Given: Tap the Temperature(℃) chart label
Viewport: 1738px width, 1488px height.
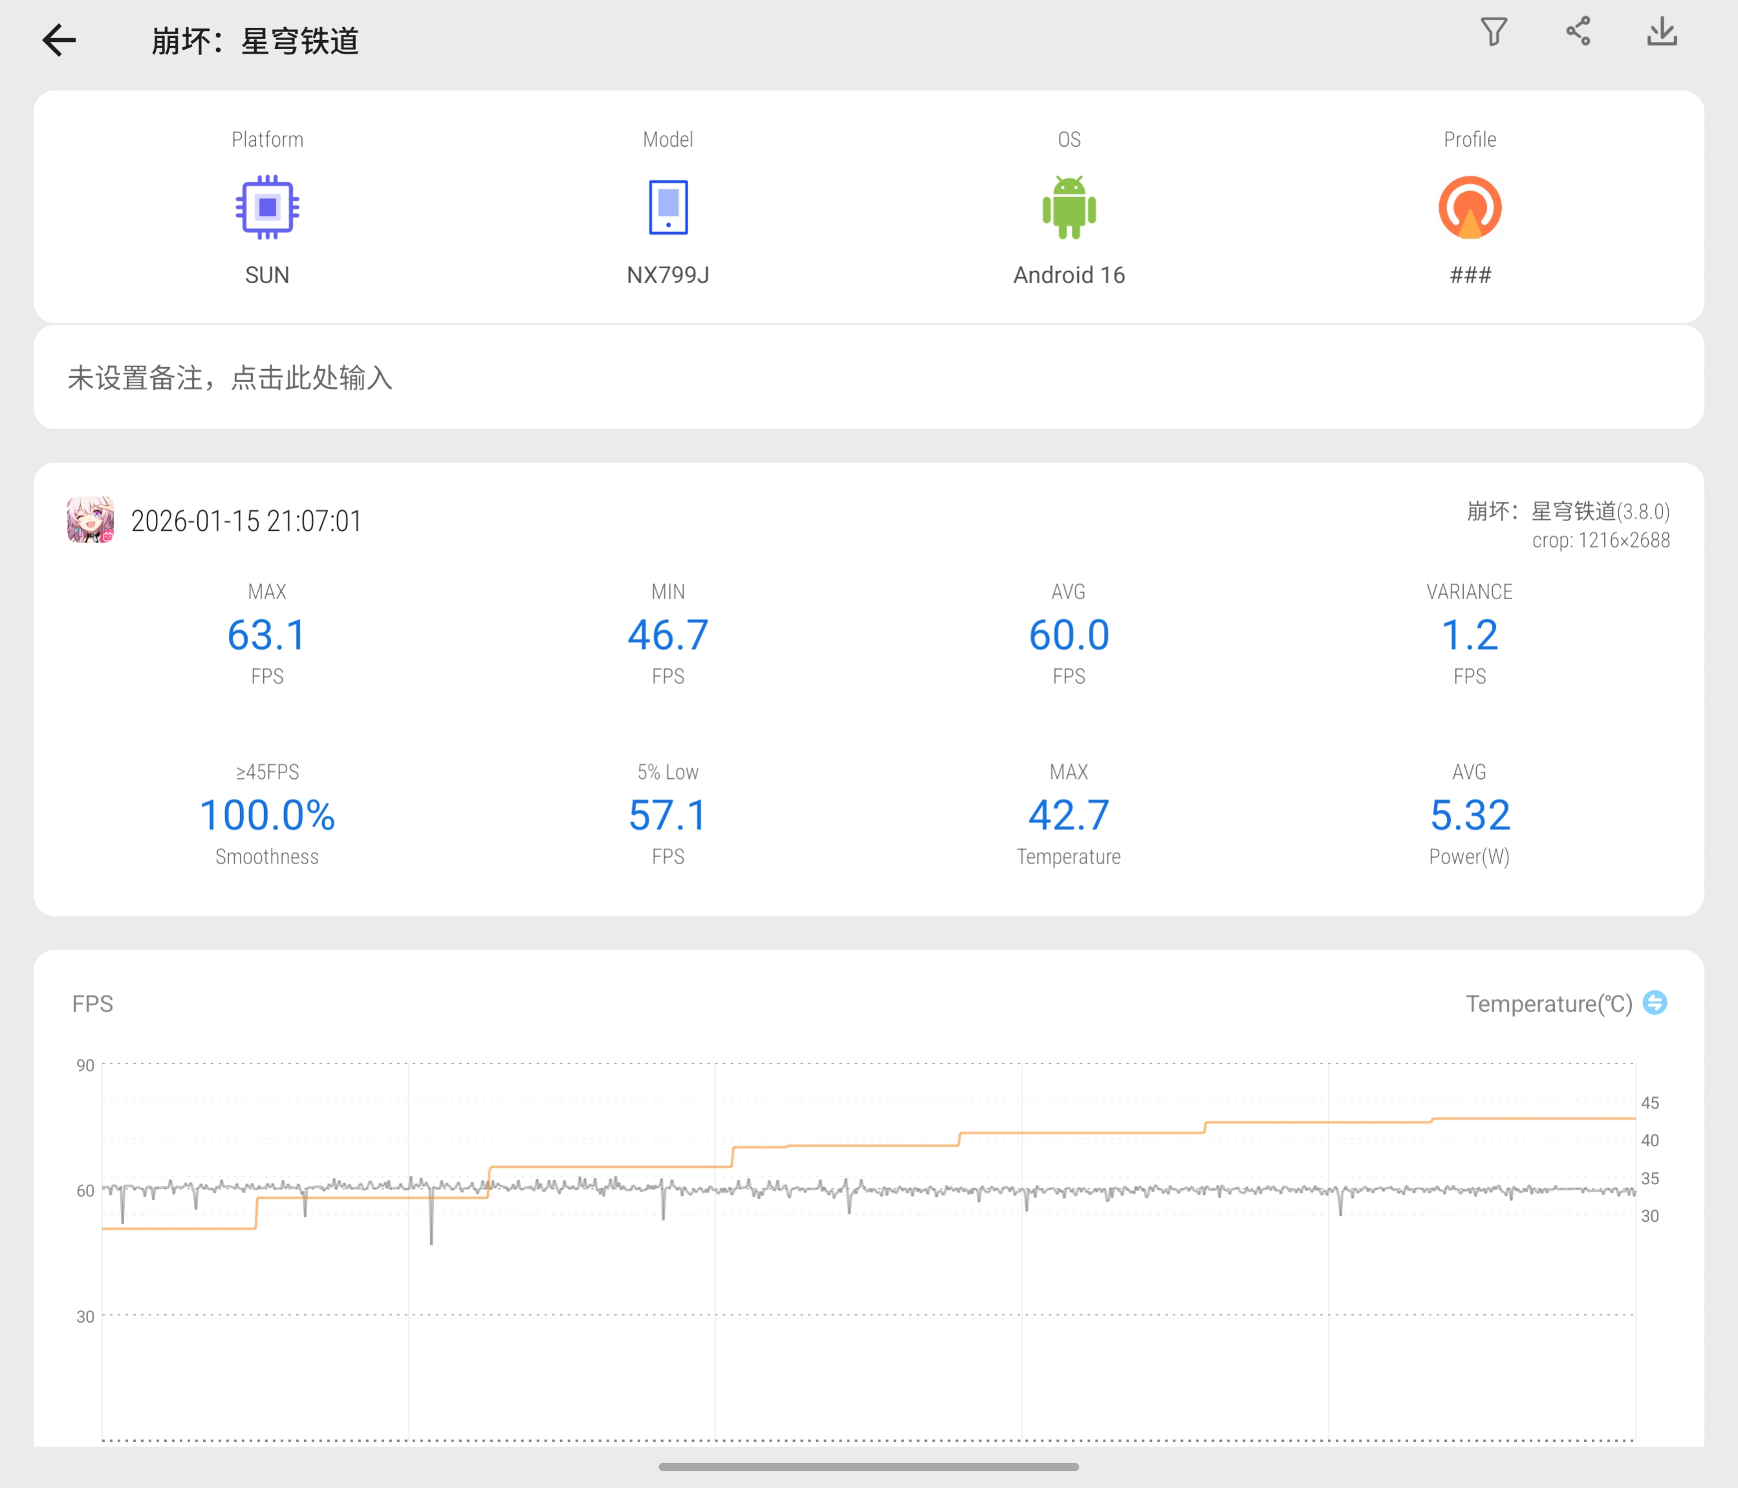Looking at the screenshot, I should click(x=1548, y=1003).
